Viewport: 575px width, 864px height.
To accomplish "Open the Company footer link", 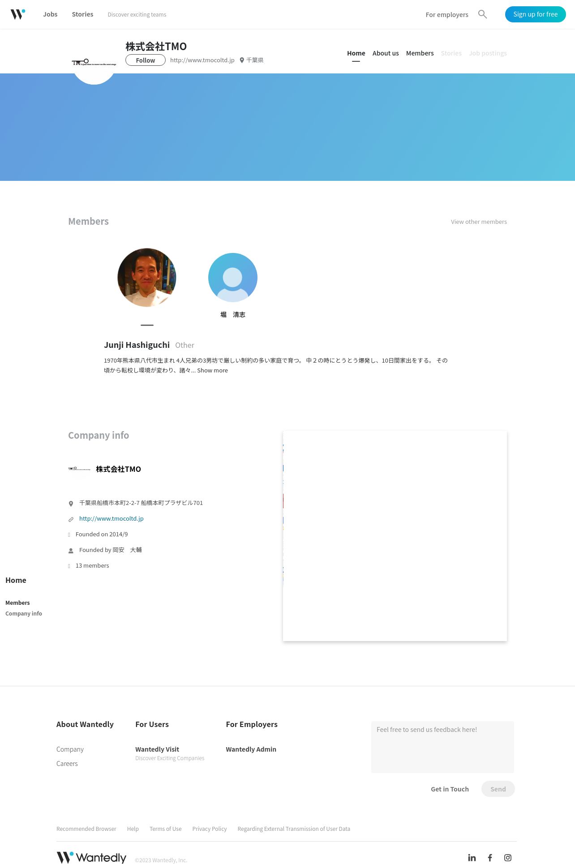I will coord(70,749).
